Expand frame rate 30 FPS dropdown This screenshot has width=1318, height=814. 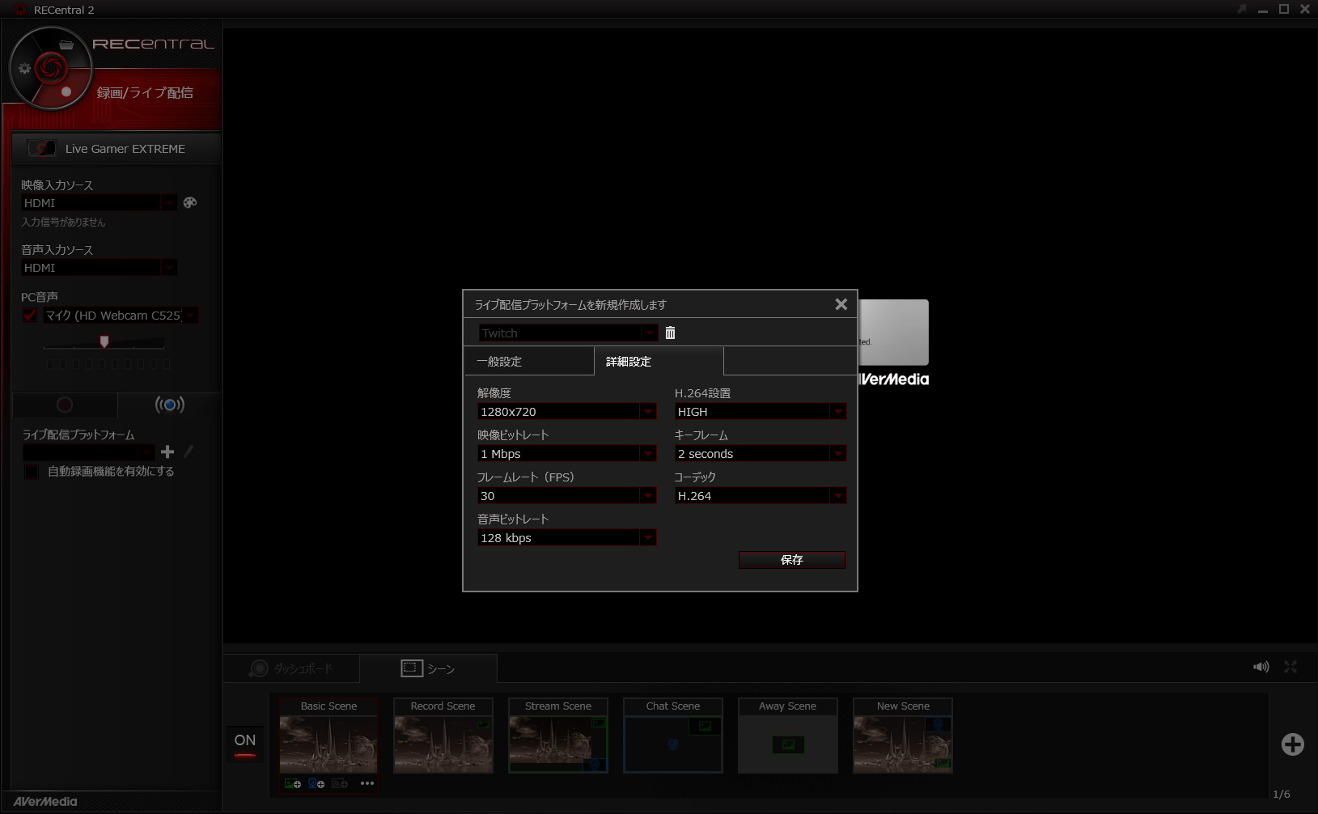click(x=647, y=496)
